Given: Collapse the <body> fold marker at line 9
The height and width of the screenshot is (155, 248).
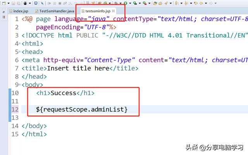Looking at the screenshot, I should pyautogui.click(x=20, y=84).
